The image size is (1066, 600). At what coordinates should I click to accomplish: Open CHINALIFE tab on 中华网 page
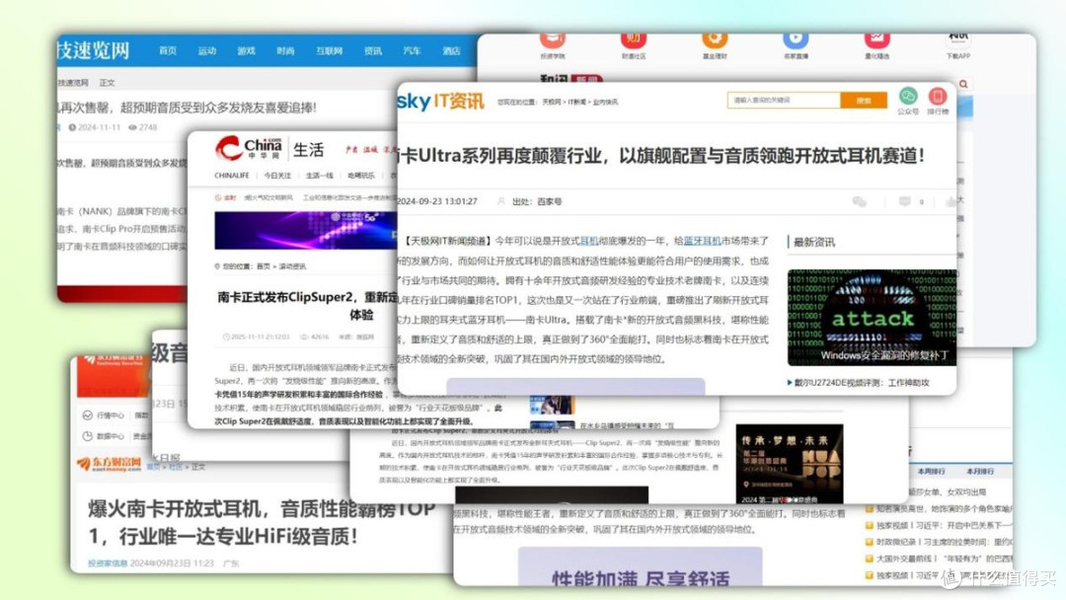pos(231,176)
